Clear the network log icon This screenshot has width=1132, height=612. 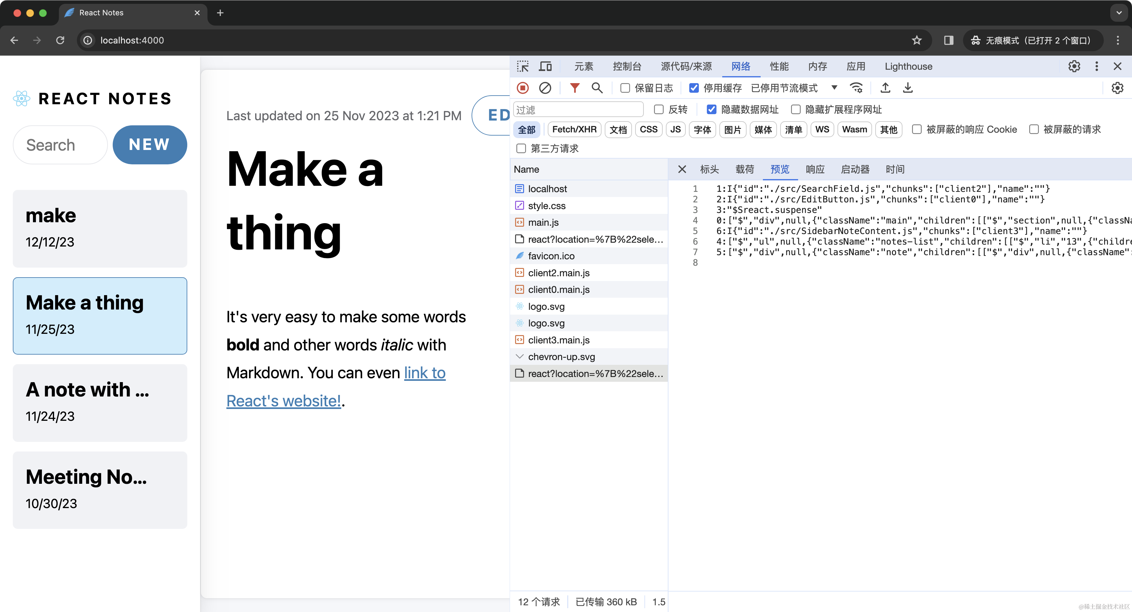coord(545,88)
